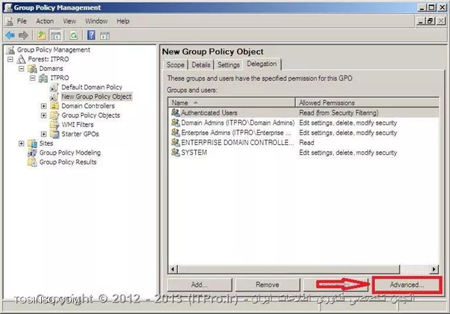Click the Group Policy Objects folder icon
This screenshot has width=450, height=314.
tap(54, 115)
